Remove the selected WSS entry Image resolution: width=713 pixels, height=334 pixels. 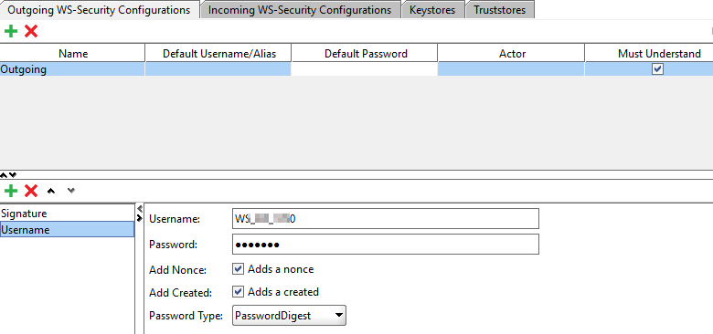31,191
